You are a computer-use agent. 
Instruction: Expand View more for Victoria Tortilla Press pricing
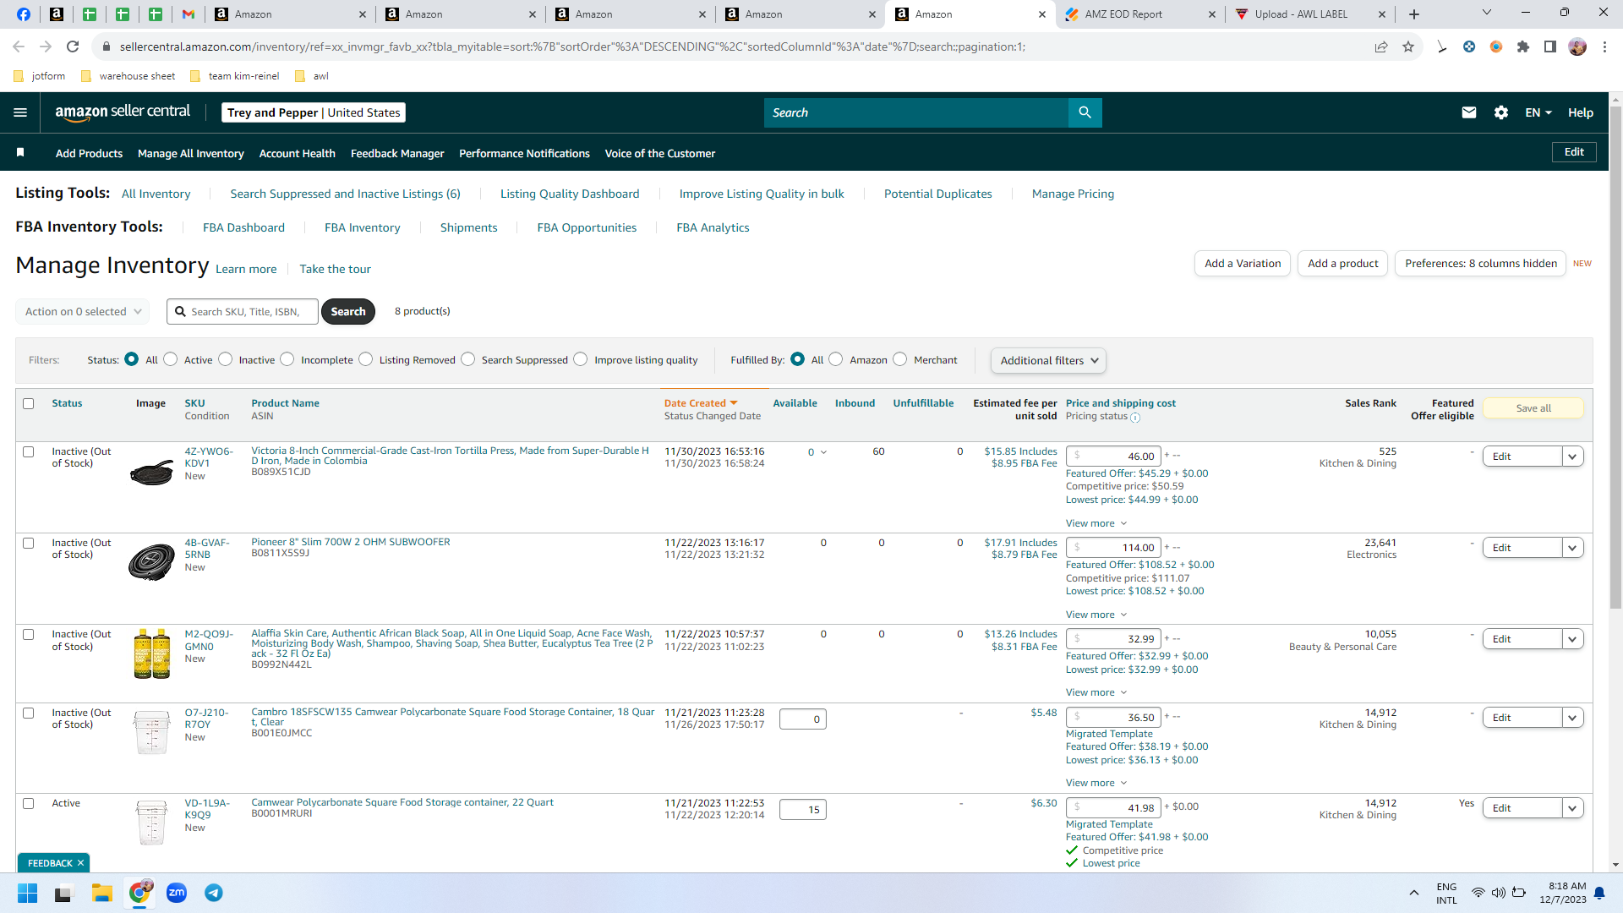coord(1096,523)
